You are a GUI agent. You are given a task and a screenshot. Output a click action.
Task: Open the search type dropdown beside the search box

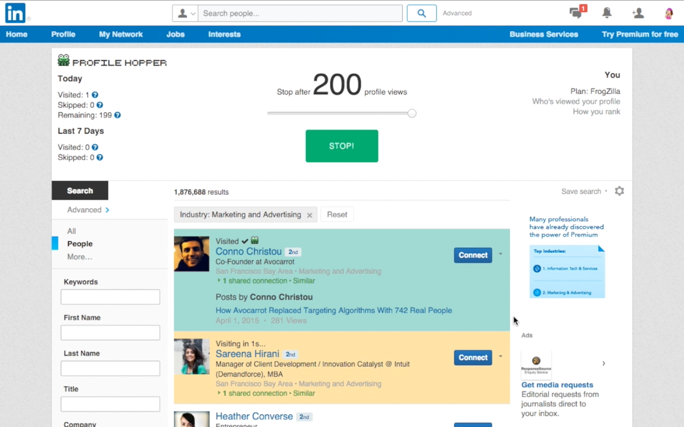(x=185, y=13)
